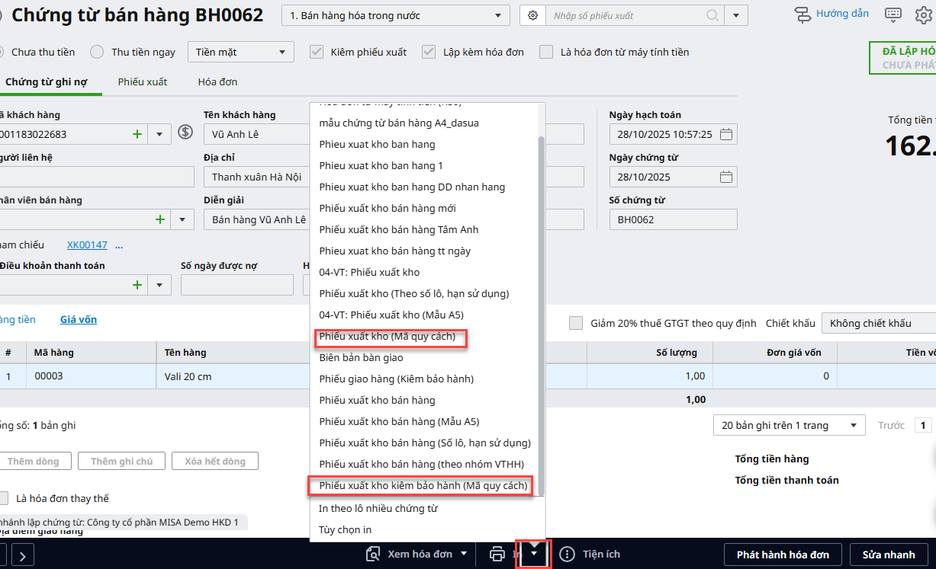Click the keyboard shortcuts icon
Screen dimensions: 936x569
(x=893, y=14)
